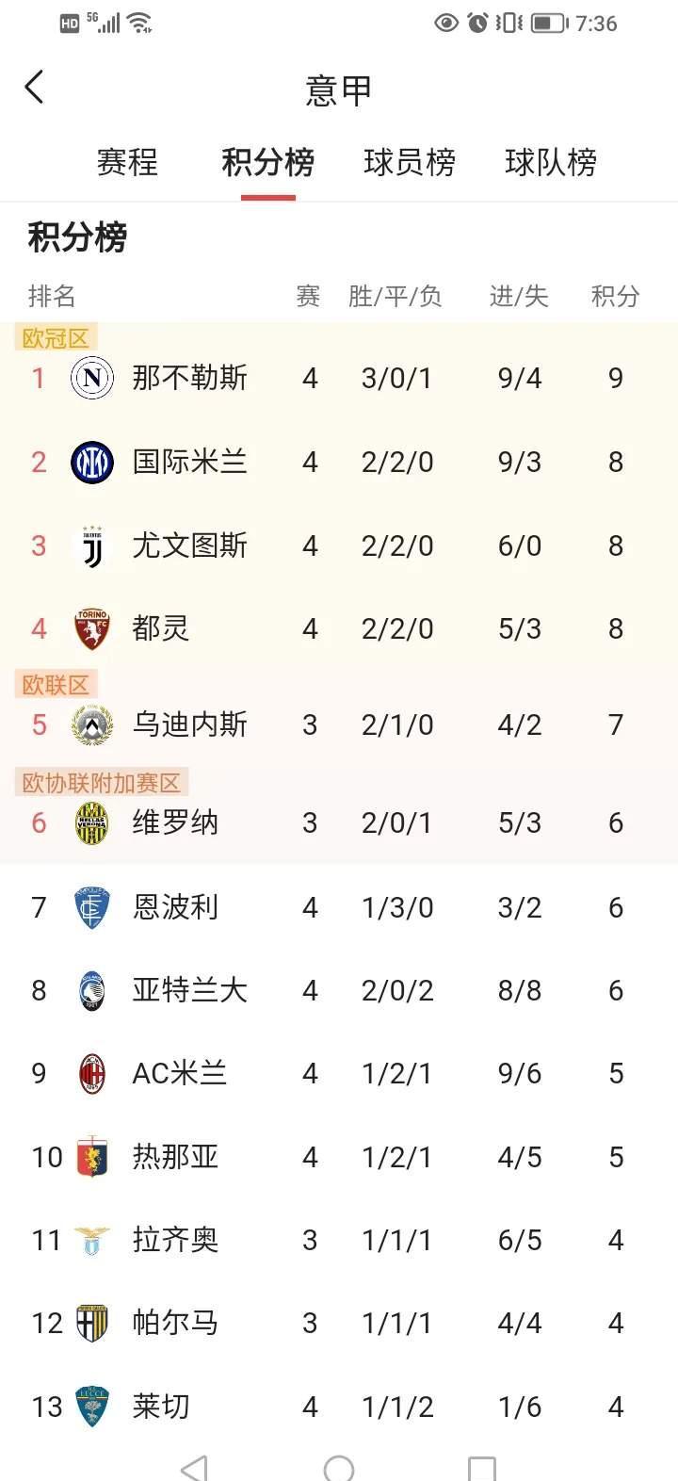Select the Hellas Verona badge

tap(91, 822)
